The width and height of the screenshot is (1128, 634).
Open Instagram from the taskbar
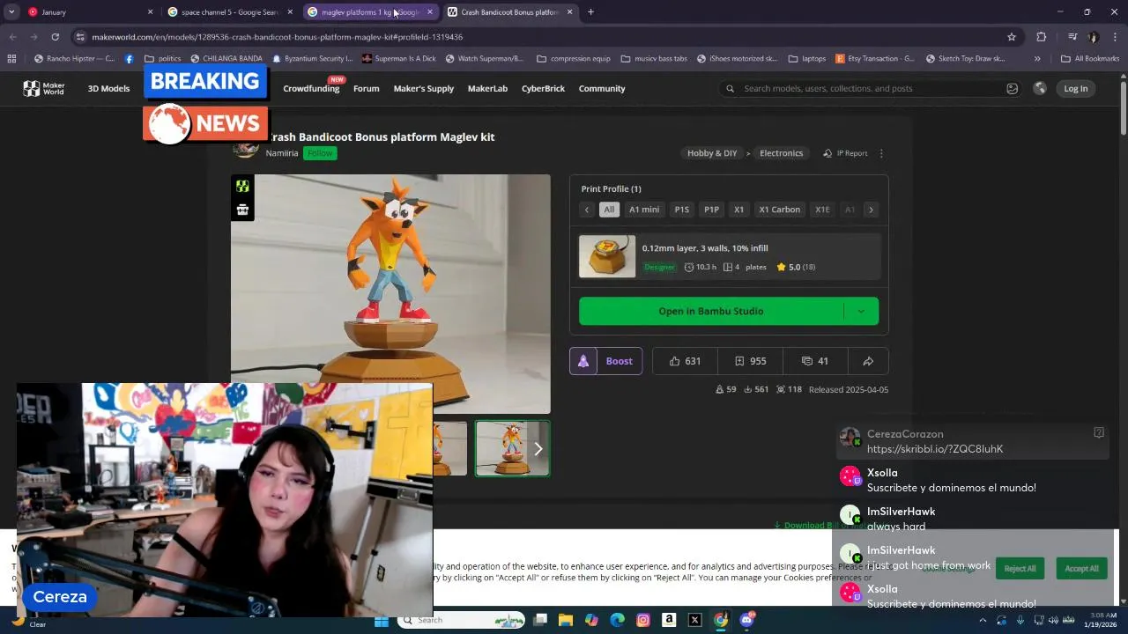643,620
